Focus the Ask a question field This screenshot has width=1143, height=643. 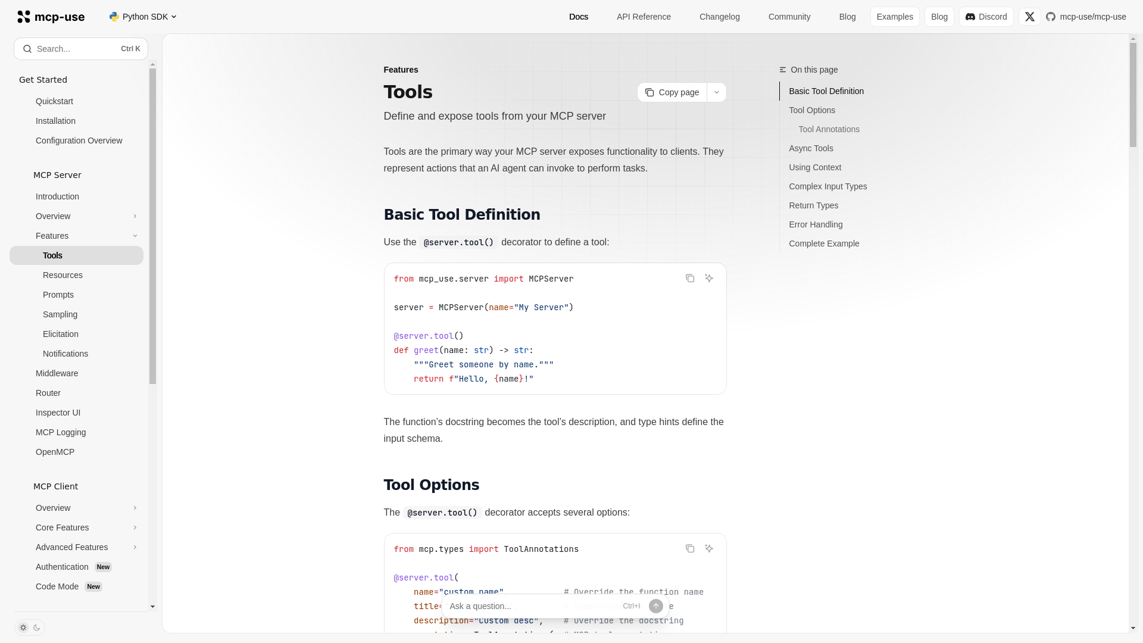533,606
